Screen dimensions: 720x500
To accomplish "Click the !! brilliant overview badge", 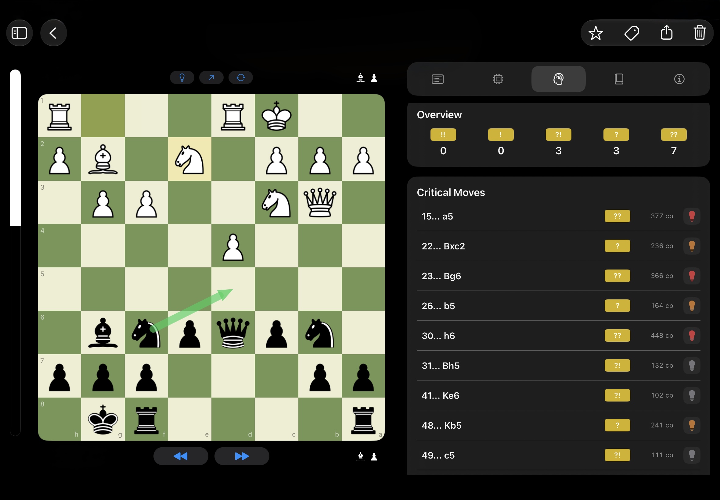I will (x=443, y=135).
